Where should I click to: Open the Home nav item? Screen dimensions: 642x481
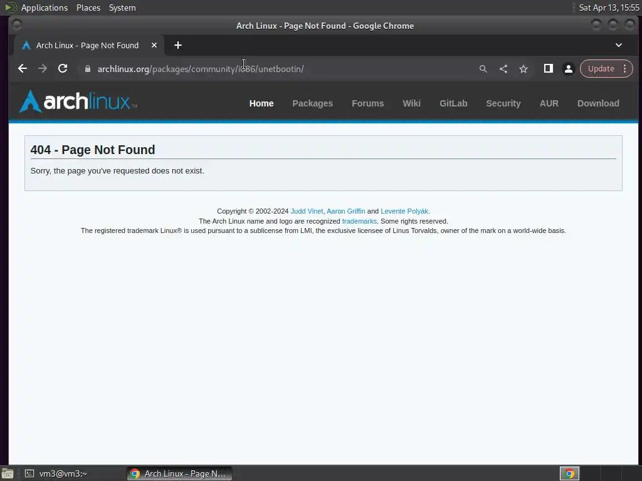click(x=261, y=103)
